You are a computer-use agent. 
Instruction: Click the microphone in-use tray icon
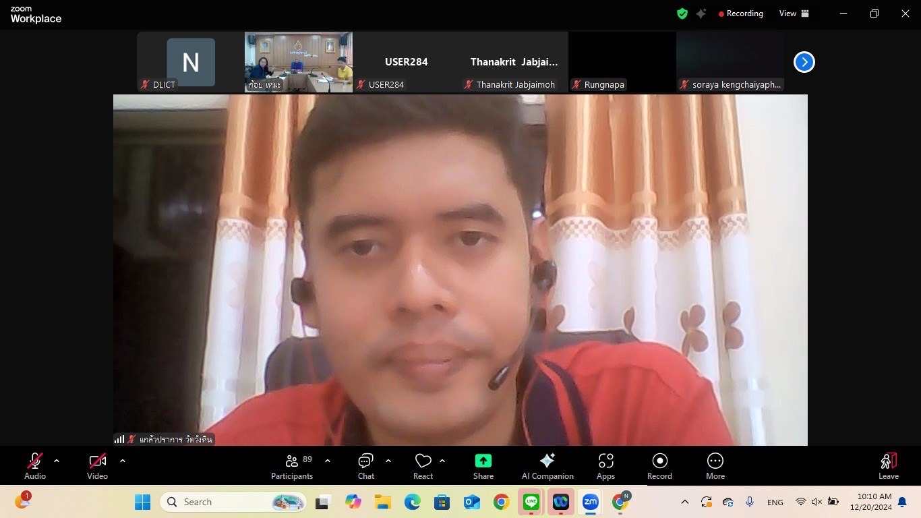click(750, 502)
